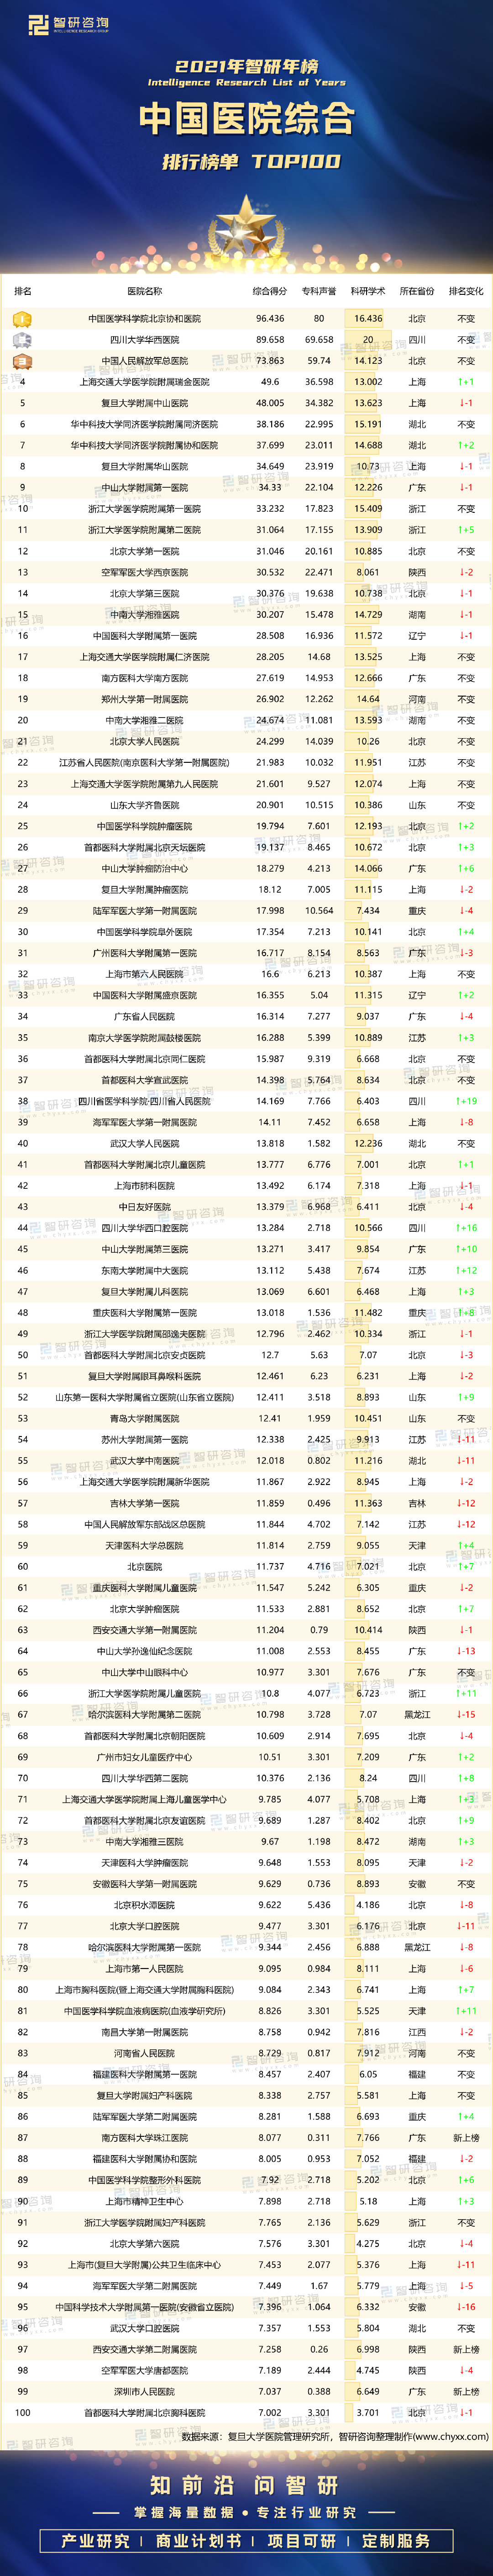Click the 医院名称 column header
This screenshot has height=2576, width=493.
coord(145,291)
